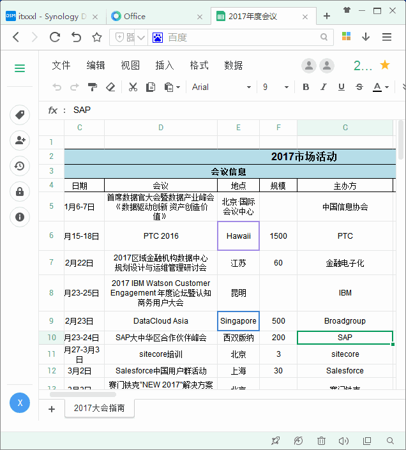Click the bottom status bar zoom magnifier
This screenshot has height=450, width=406.
[x=390, y=440]
